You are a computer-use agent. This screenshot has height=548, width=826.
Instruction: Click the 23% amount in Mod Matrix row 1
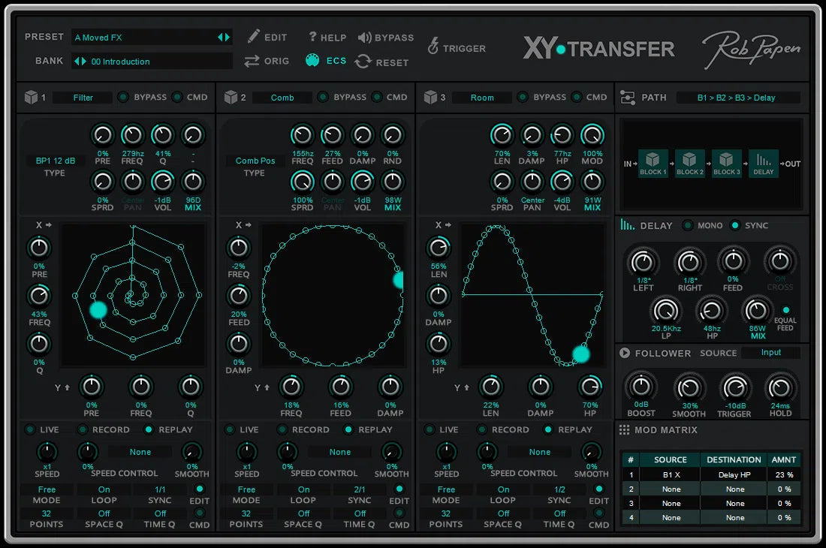[x=784, y=475]
